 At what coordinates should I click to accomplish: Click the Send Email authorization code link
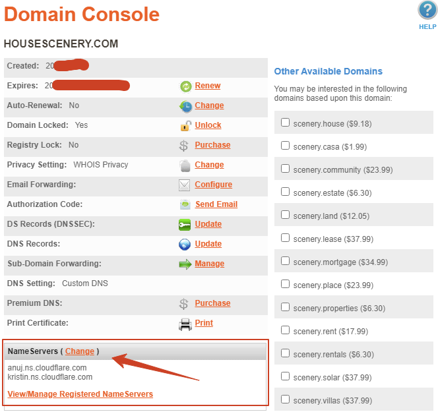click(x=216, y=204)
